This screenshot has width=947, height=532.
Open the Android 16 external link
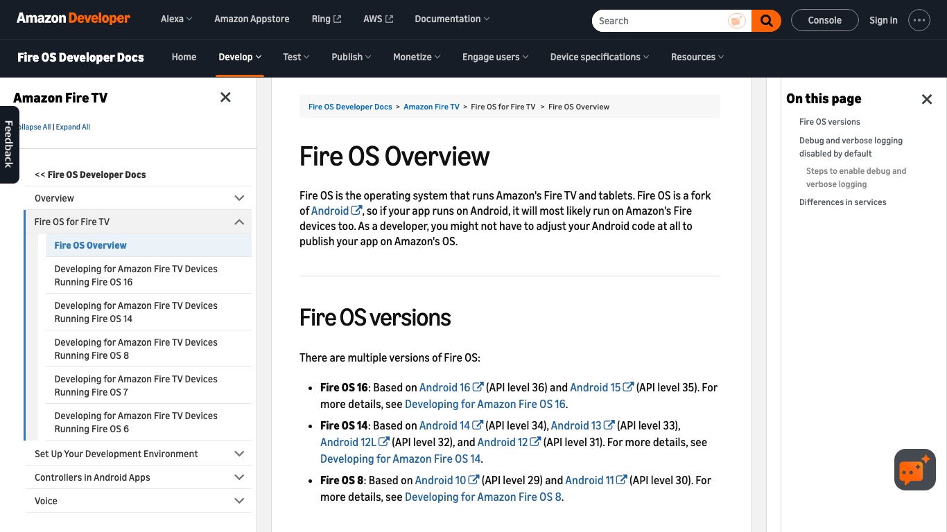click(451, 387)
